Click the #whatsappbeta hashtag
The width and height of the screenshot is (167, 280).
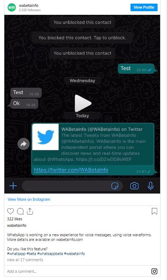50,254
